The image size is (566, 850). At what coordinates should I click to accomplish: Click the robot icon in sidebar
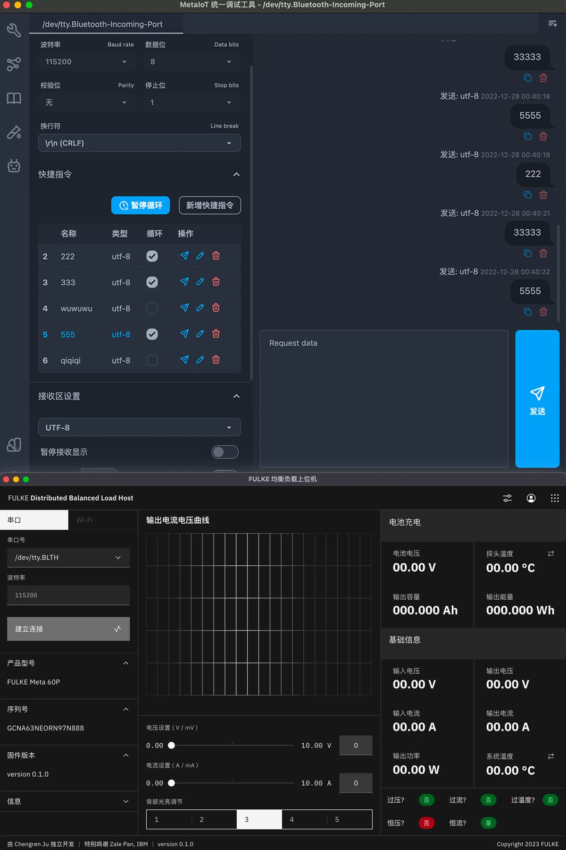click(14, 166)
